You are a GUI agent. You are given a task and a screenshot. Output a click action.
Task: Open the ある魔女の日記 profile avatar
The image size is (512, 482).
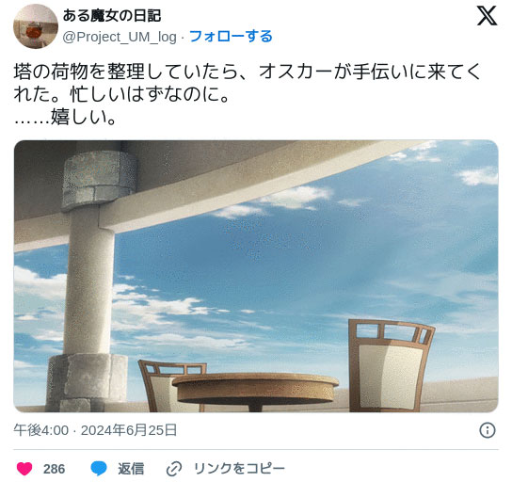tap(36, 26)
